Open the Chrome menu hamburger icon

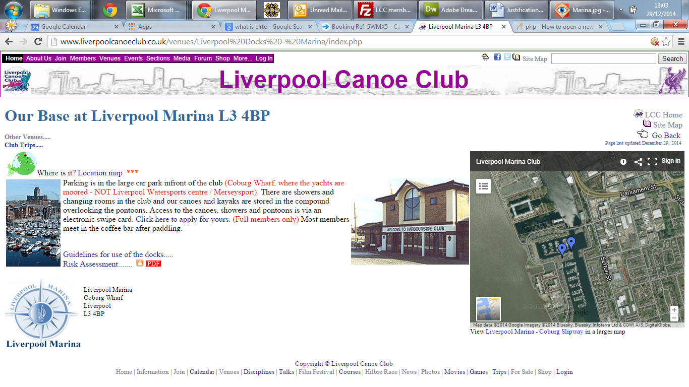(681, 42)
